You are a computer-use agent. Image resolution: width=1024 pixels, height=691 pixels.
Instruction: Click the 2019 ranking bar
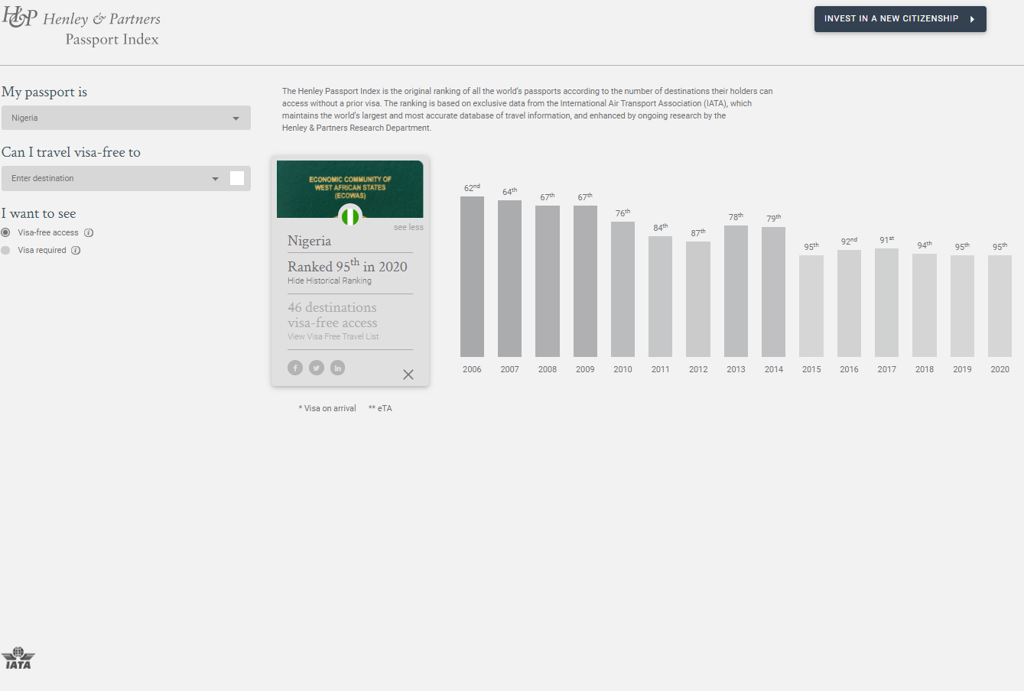[x=962, y=306]
